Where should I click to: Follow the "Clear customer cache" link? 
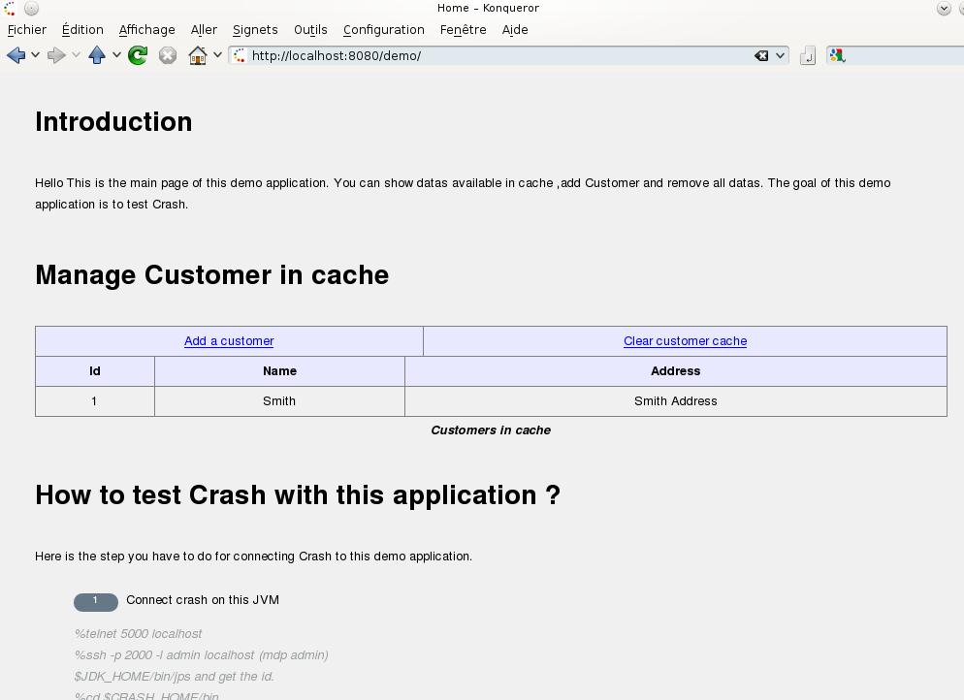coord(685,341)
